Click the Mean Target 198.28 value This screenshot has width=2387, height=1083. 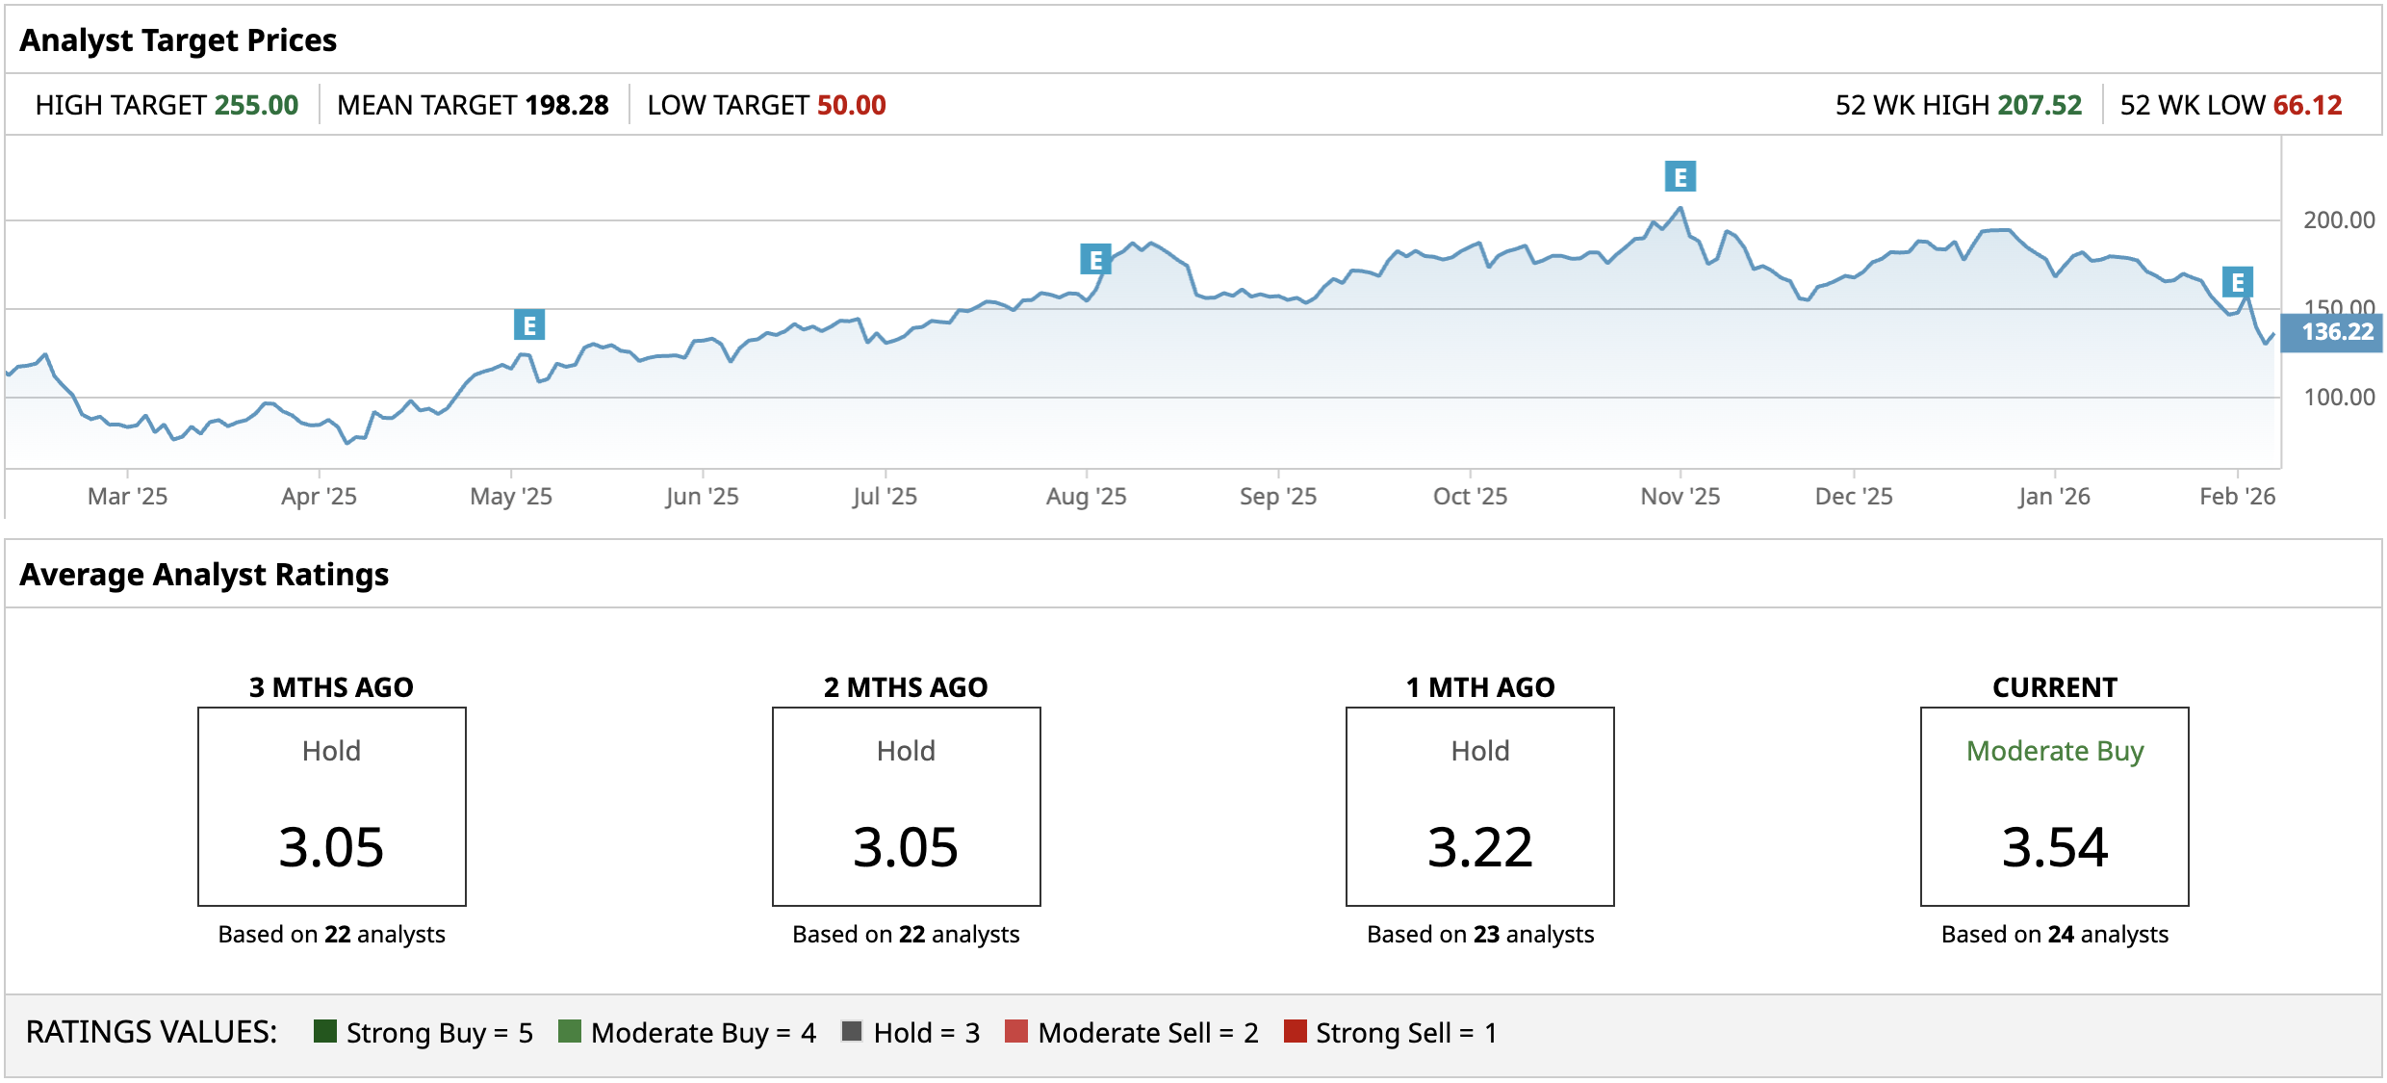pos(567,105)
